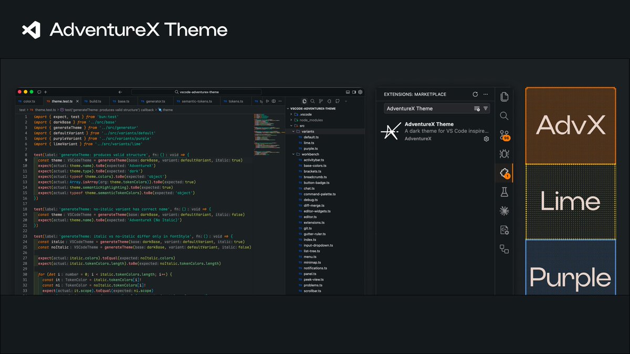630x354 pixels.
Task: Open scrollbar.ts in the file tree
Action: tap(312, 291)
